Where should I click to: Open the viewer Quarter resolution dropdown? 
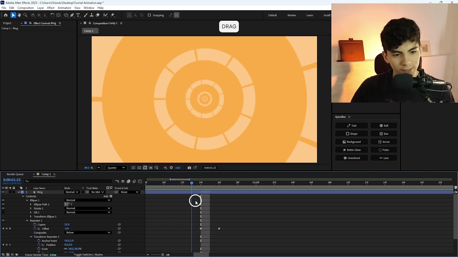116,168
